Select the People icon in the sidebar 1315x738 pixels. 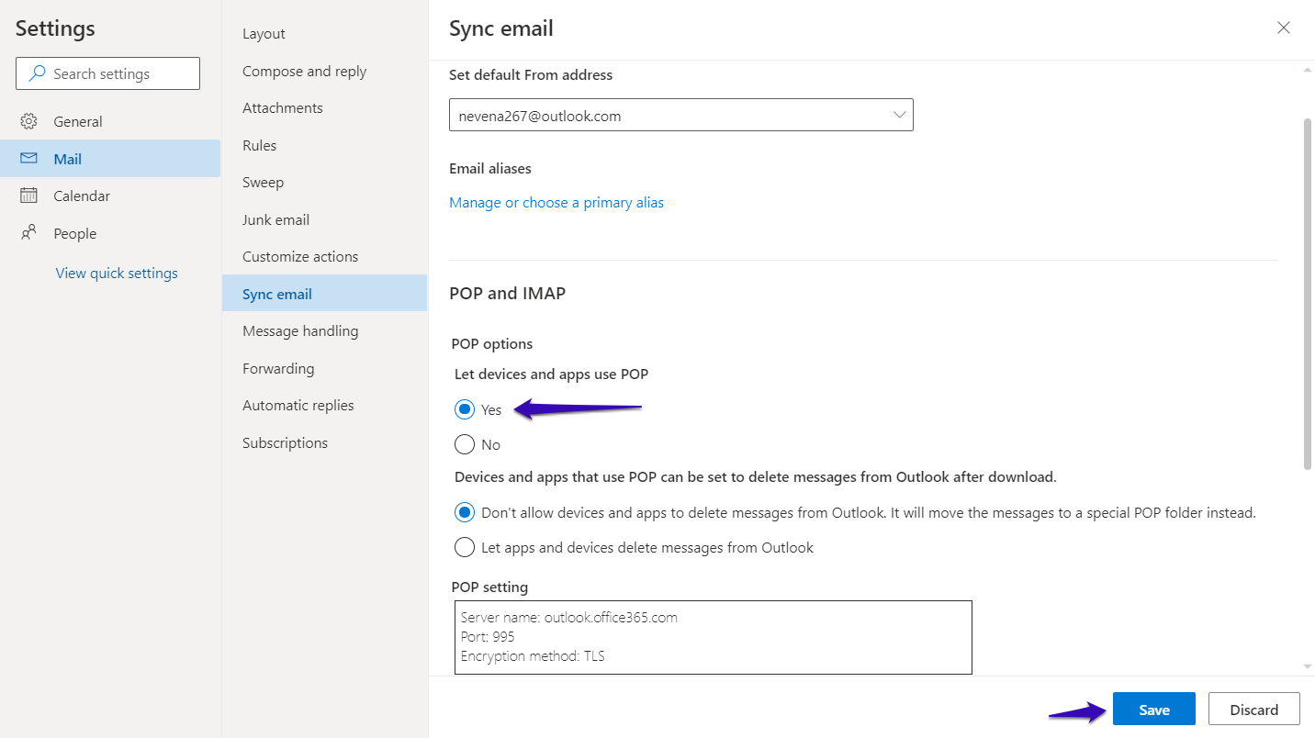tap(28, 232)
